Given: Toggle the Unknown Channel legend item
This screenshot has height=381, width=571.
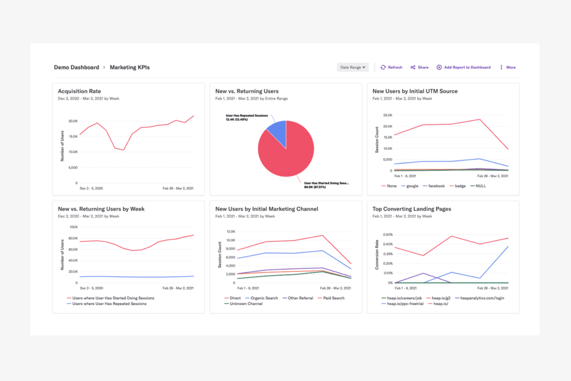Looking at the screenshot, I should click(x=243, y=304).
